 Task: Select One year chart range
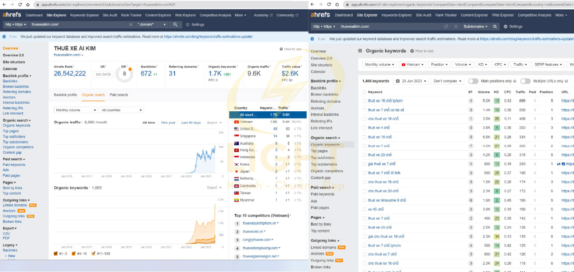168,122
